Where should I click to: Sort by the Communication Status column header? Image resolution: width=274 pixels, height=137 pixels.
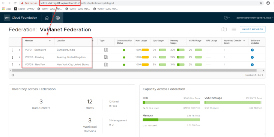coord(124,42)
